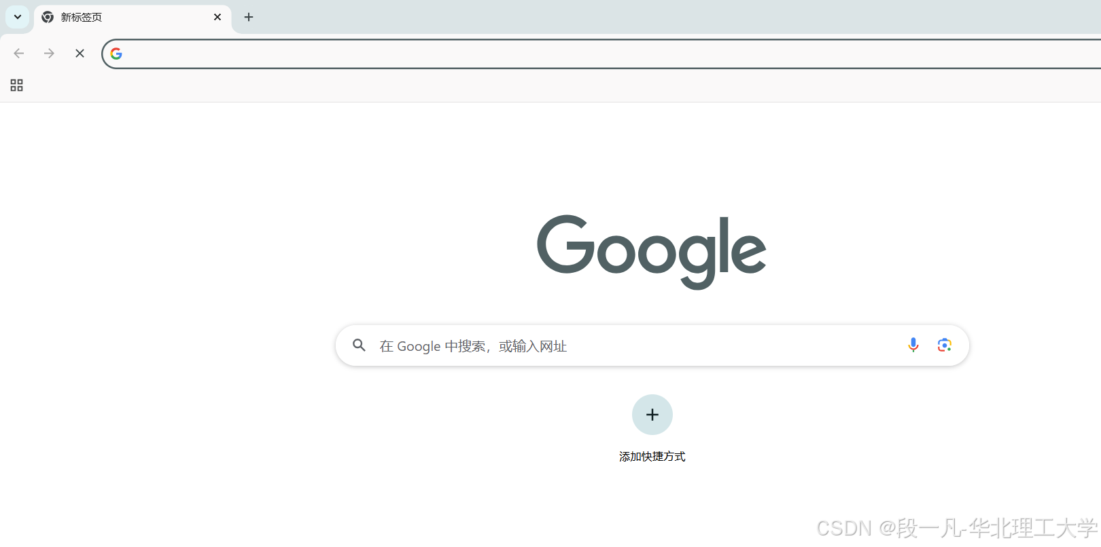Click the Google icon in the address bar

pos(116,54)
